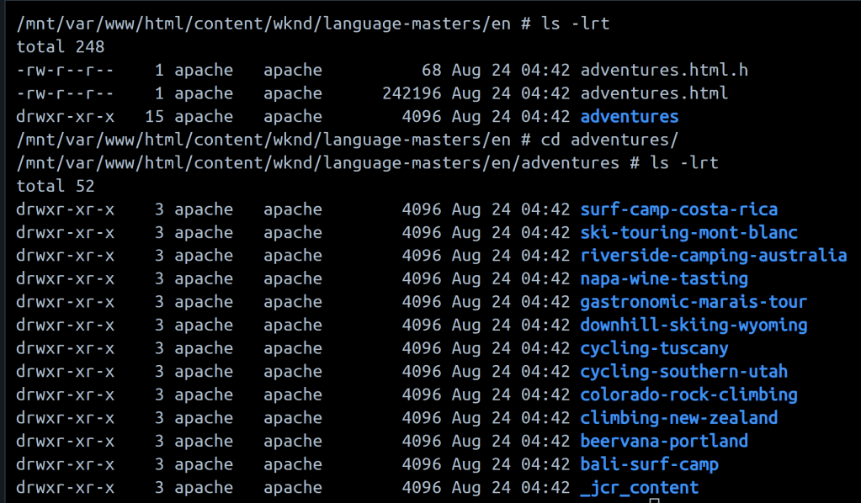Click the napa-wine-tasting directory
The height and width of the screenshot is (503, 861).
664,278
